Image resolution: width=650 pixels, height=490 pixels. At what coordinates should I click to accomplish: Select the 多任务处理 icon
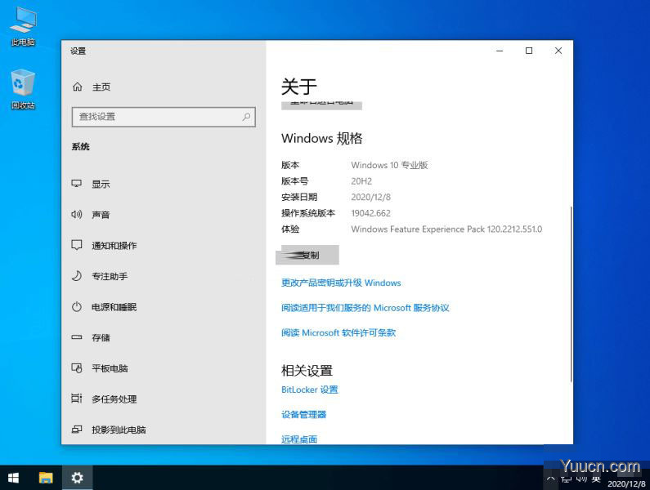point(76,399)
